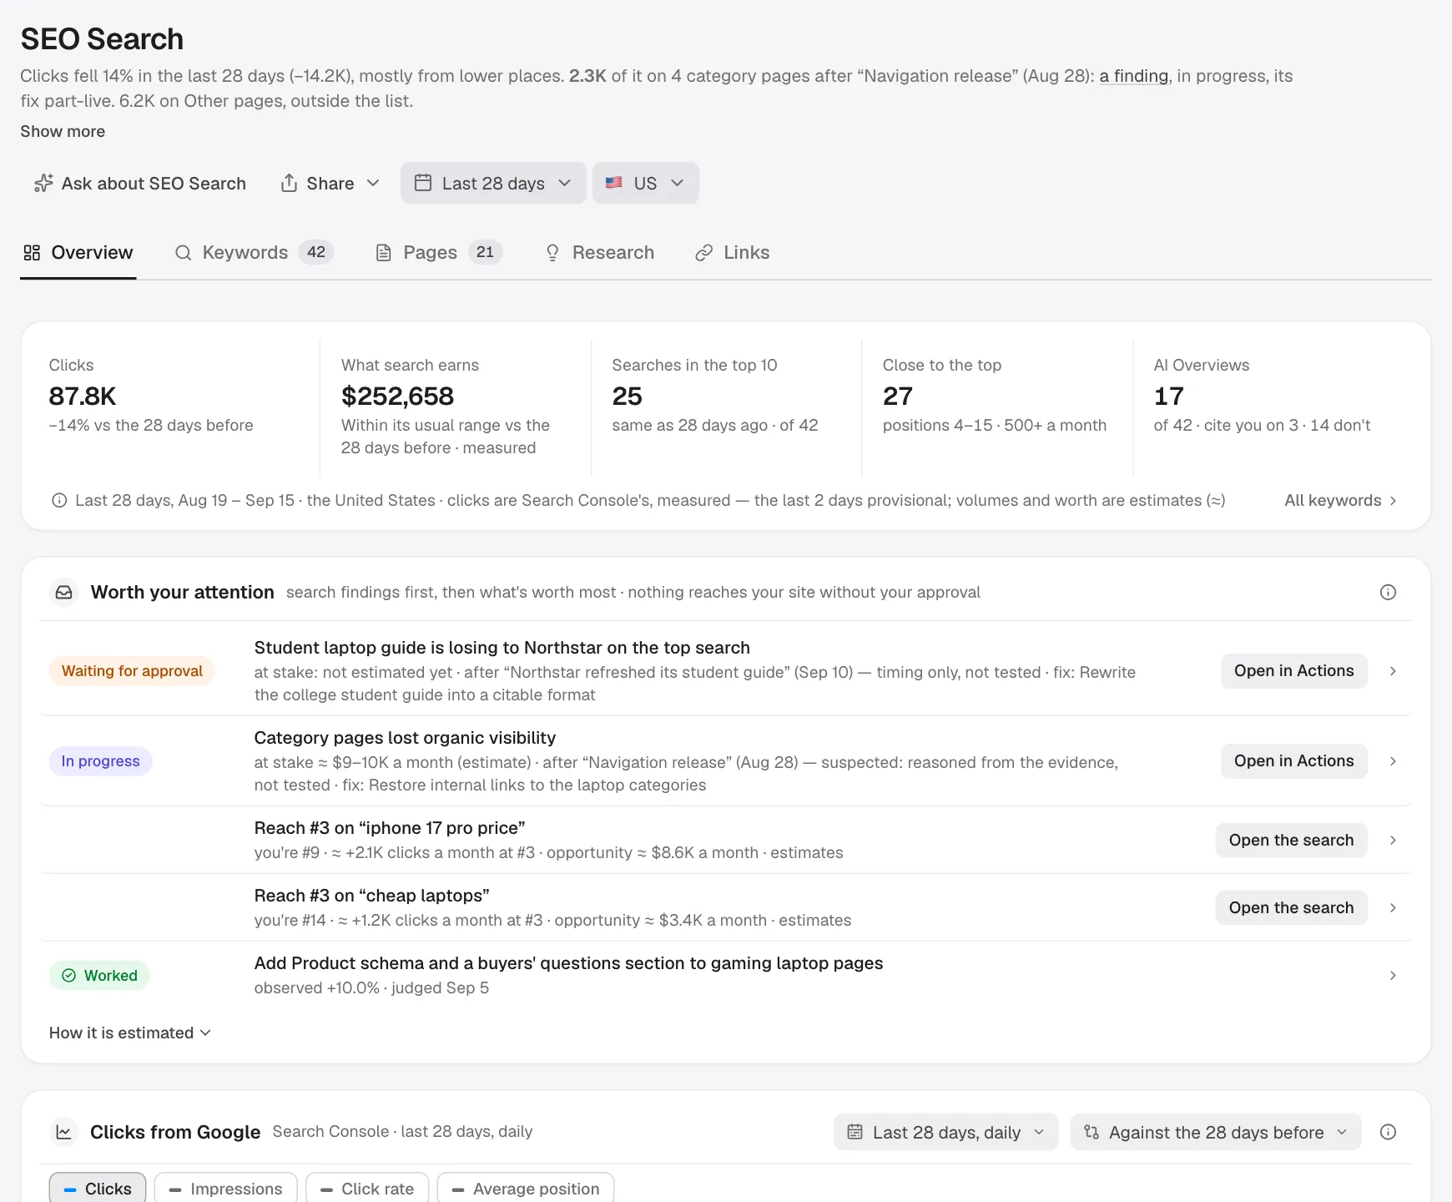Click the info icon in Worth your attention header
The width and height of the screenshot is (1452, 1202).
[1388, 592]
